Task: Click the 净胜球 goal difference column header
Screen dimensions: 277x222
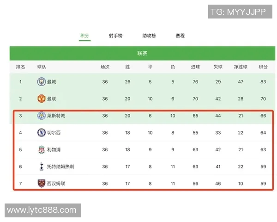Action: (x=241, y=67)
